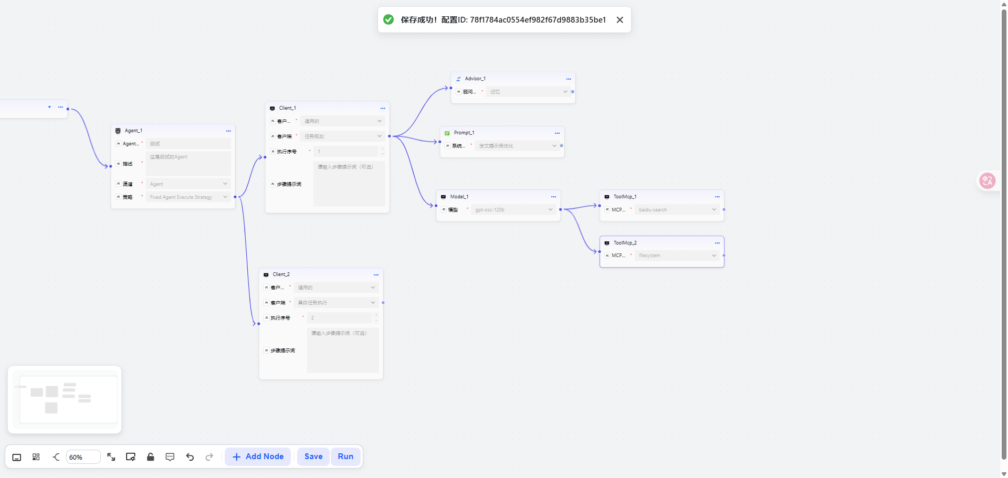Dismiss the save success notification

pos(620,20)
